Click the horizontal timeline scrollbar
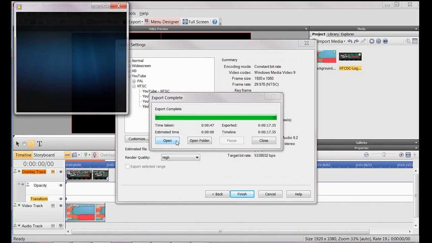Viewport: 432px width, 243px height. click(220, 232)
